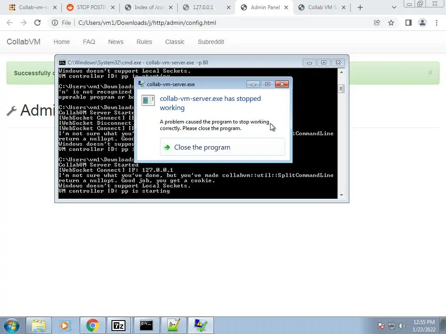Open the FAQ nav link

(89, 42)
